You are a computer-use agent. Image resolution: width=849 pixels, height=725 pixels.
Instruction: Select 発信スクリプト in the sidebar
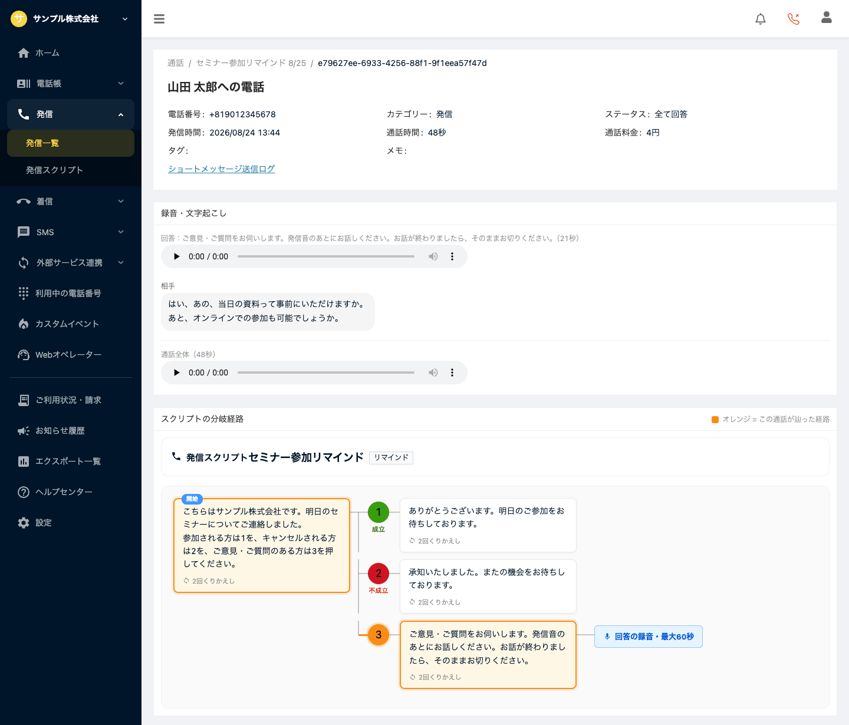[71, 170]
